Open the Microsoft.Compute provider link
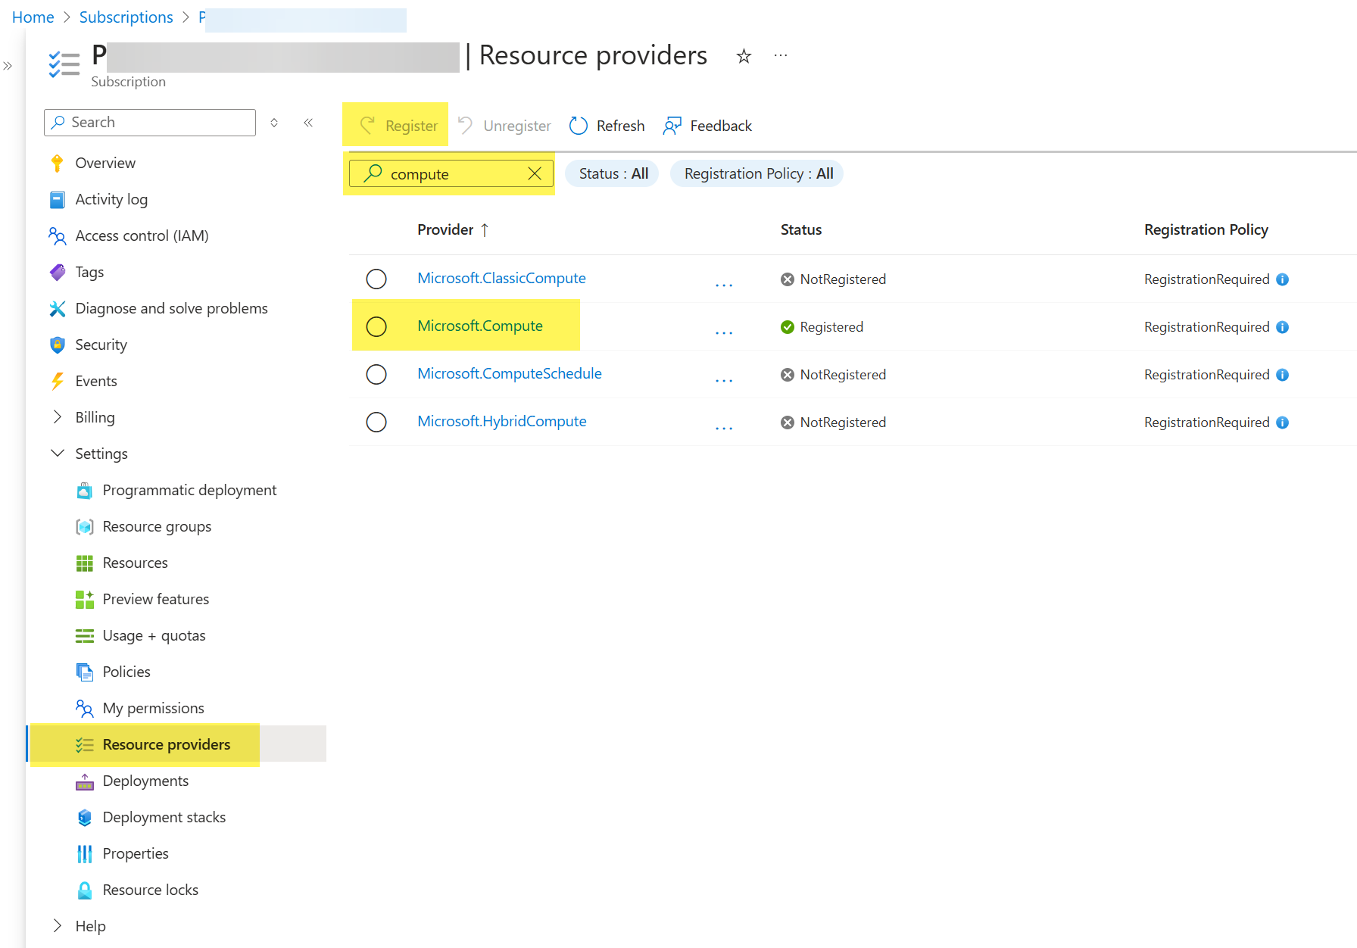 click(480, 326)
